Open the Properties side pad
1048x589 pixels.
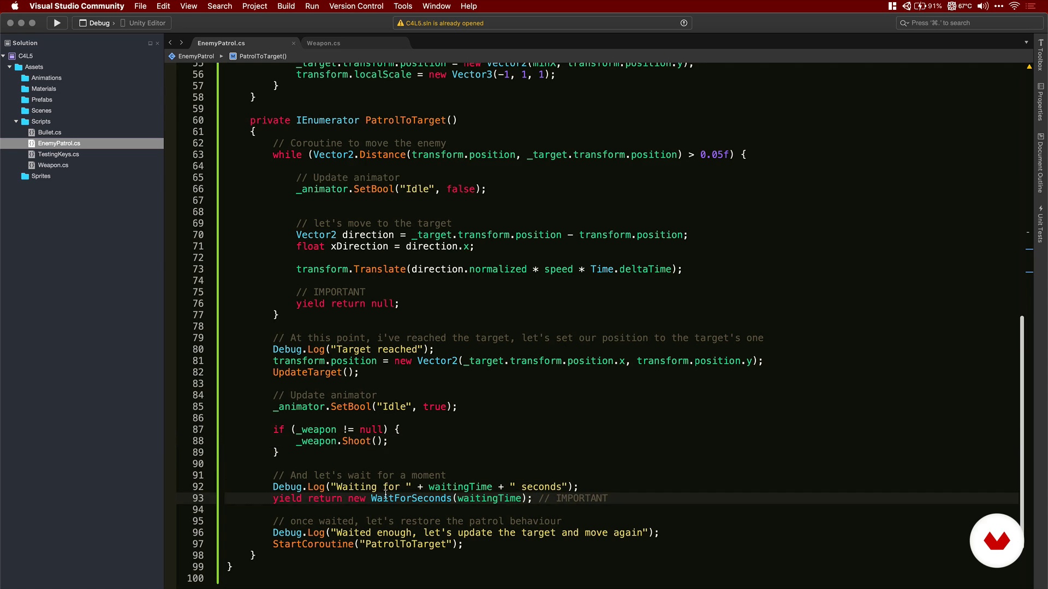(1040, 102)
